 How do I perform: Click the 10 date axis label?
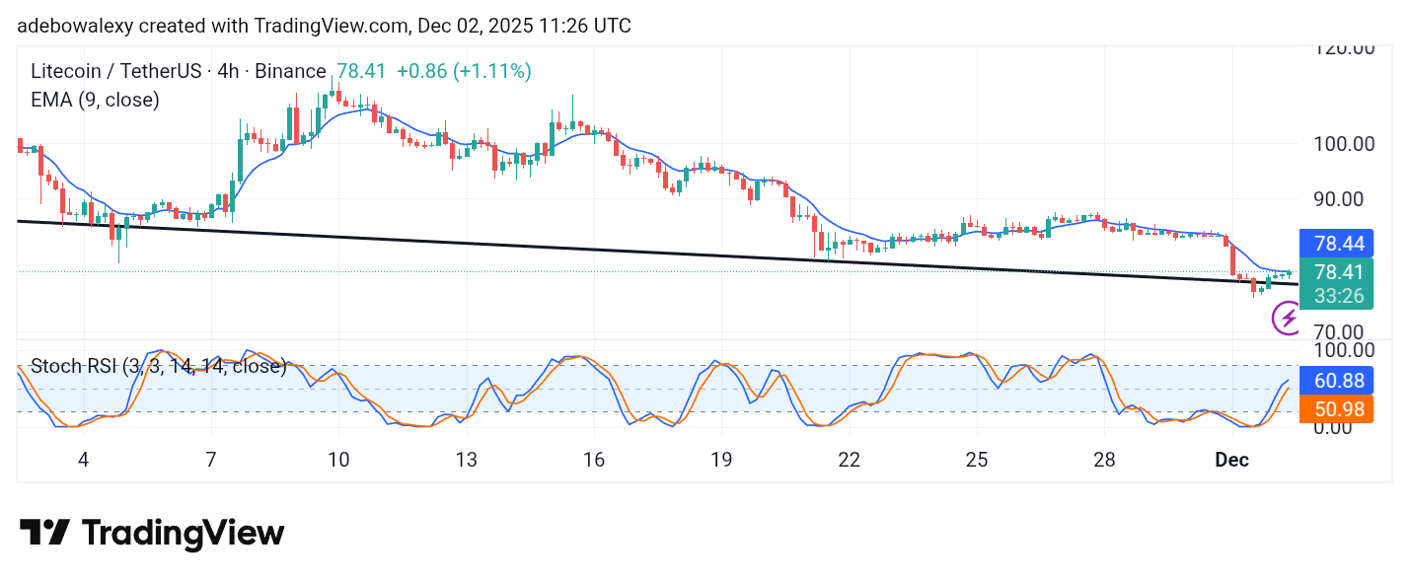[x=338, y=460]
